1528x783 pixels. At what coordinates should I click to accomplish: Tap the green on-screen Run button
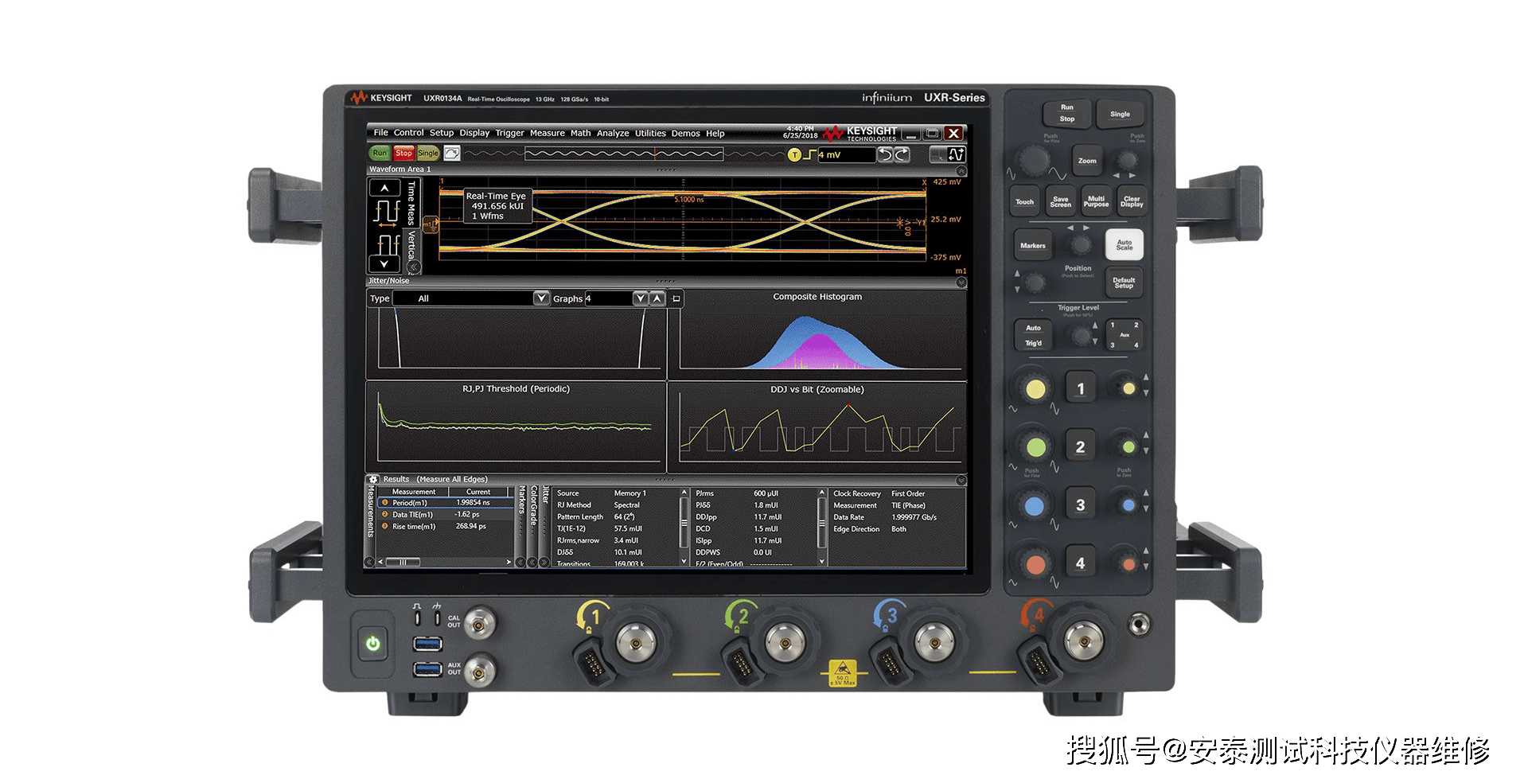point(380,153)
